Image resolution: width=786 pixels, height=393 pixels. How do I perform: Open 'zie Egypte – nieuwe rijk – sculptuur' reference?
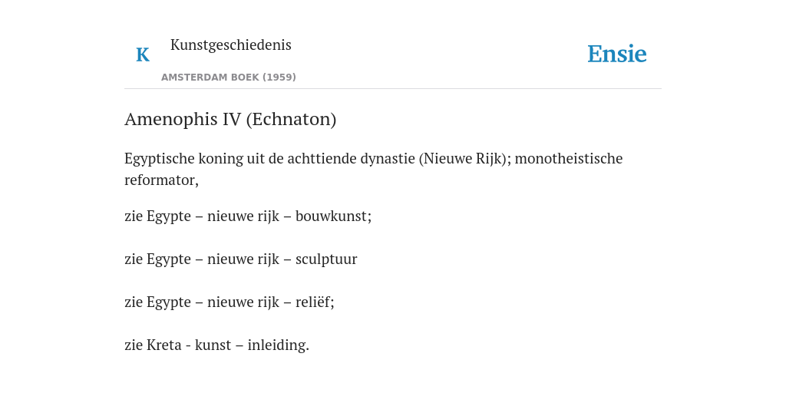(x=240, y=259)
